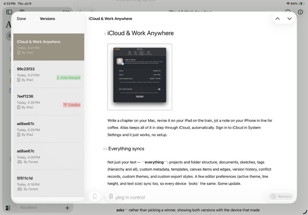Viewport: 308px width, 215px height.
Task: Open the grid view icon in top toolbar
Action: (22, 11)
